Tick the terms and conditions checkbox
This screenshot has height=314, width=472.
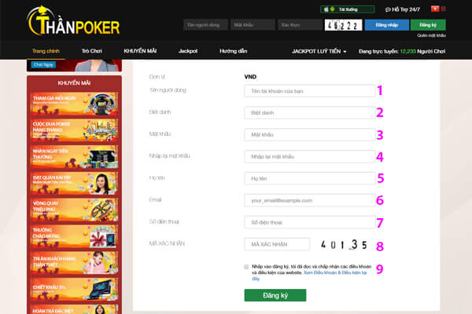tap(246, 267)
